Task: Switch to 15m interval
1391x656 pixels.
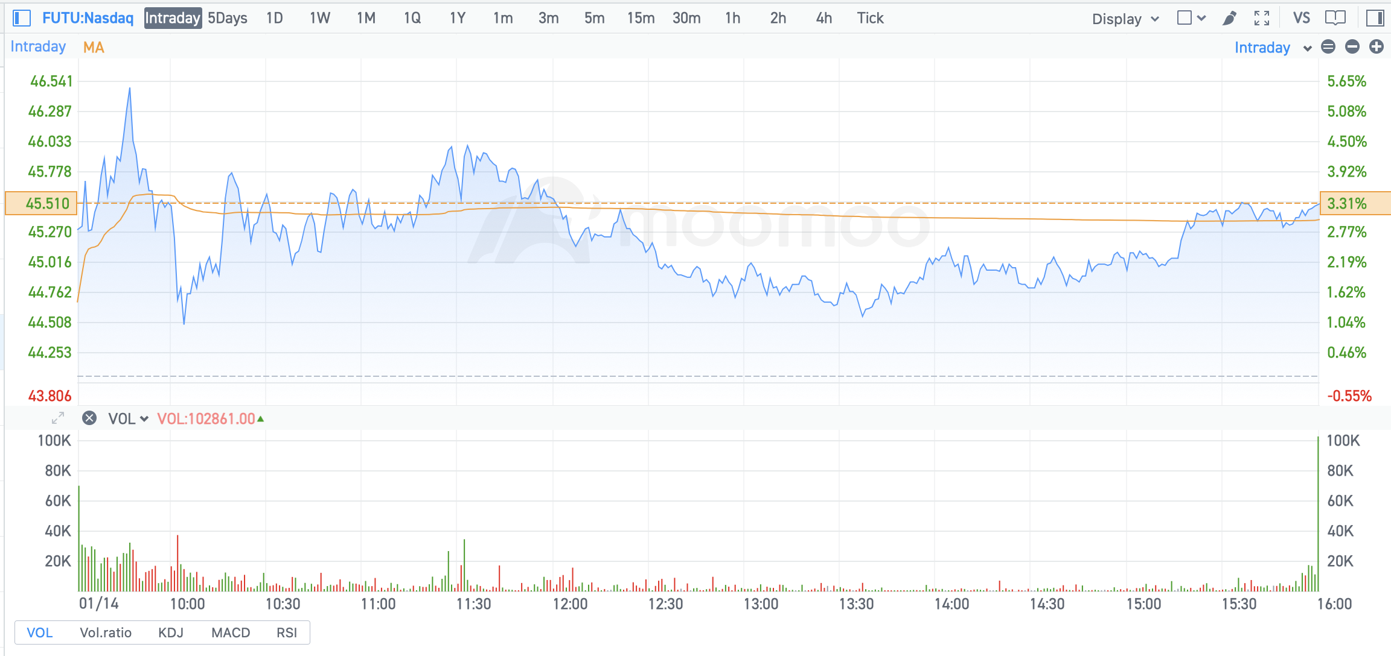Action: coord(641,18)
